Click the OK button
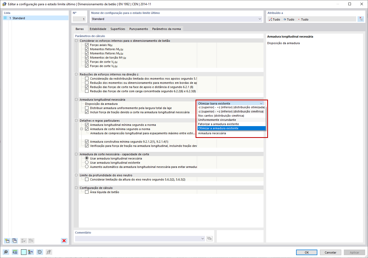This screenshot has width=368, height=258. pos(307,252)
